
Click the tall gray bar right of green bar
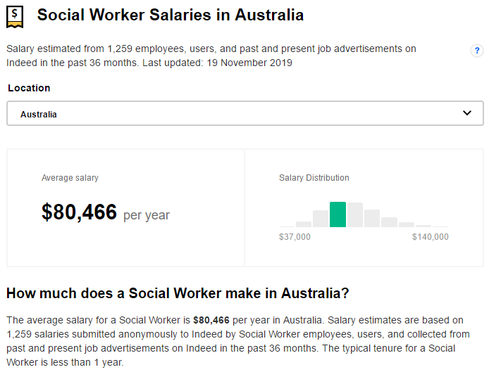coord(354,214)
